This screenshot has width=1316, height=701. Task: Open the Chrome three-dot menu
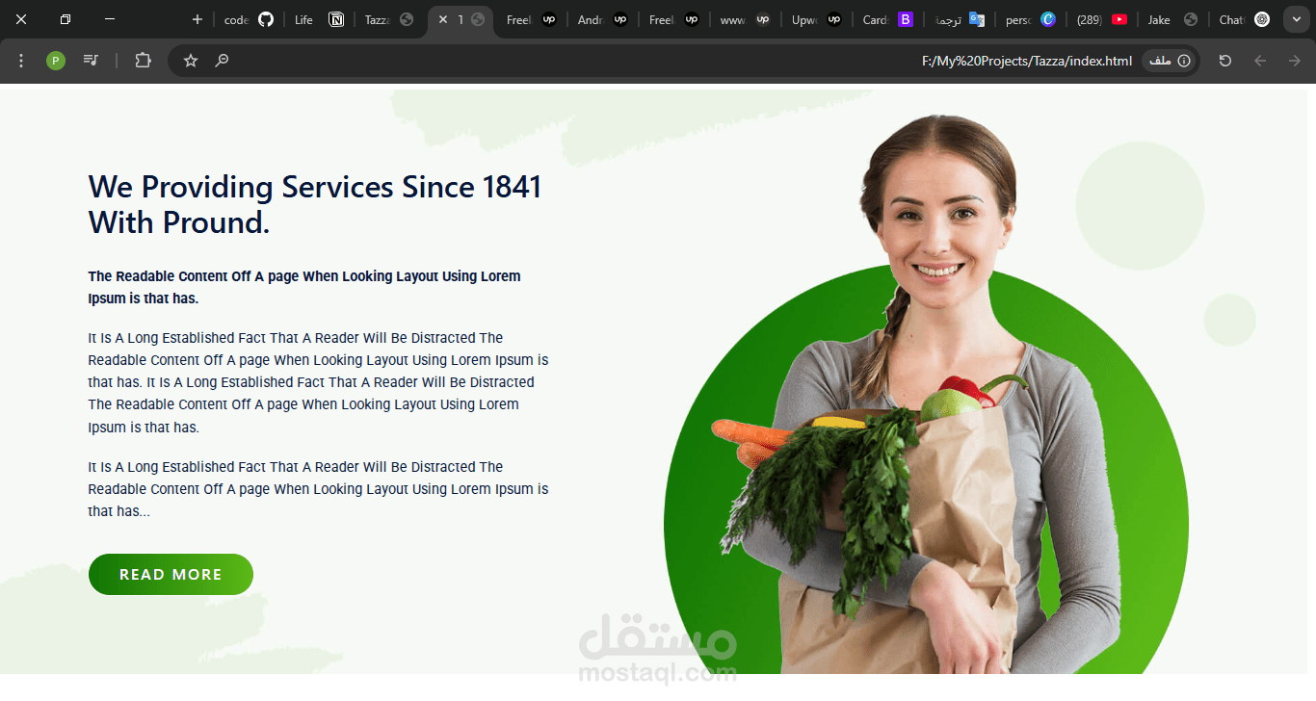21,61
